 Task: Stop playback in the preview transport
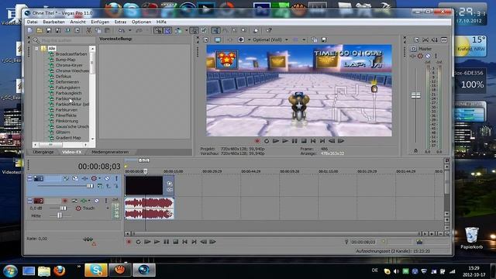pos(304,141)
